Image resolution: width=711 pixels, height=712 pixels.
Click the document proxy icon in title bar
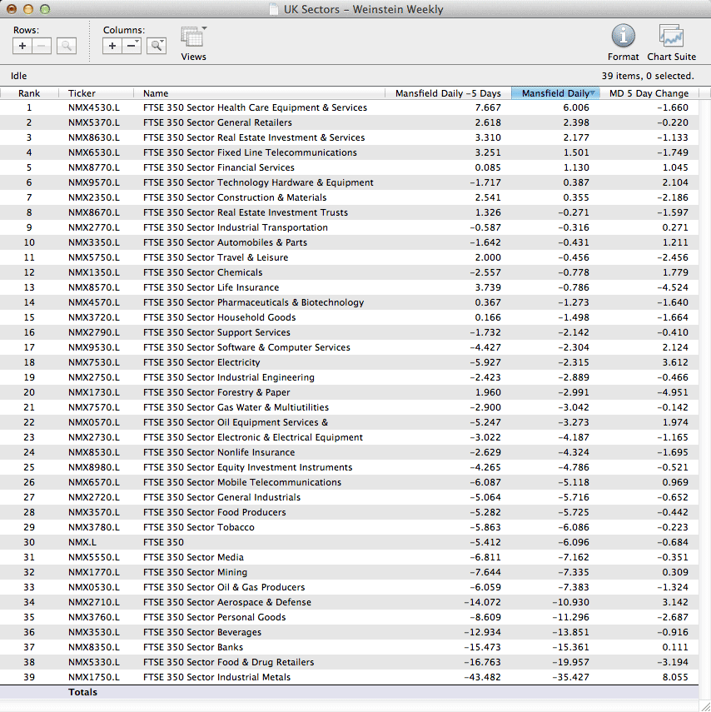(274, 10)
